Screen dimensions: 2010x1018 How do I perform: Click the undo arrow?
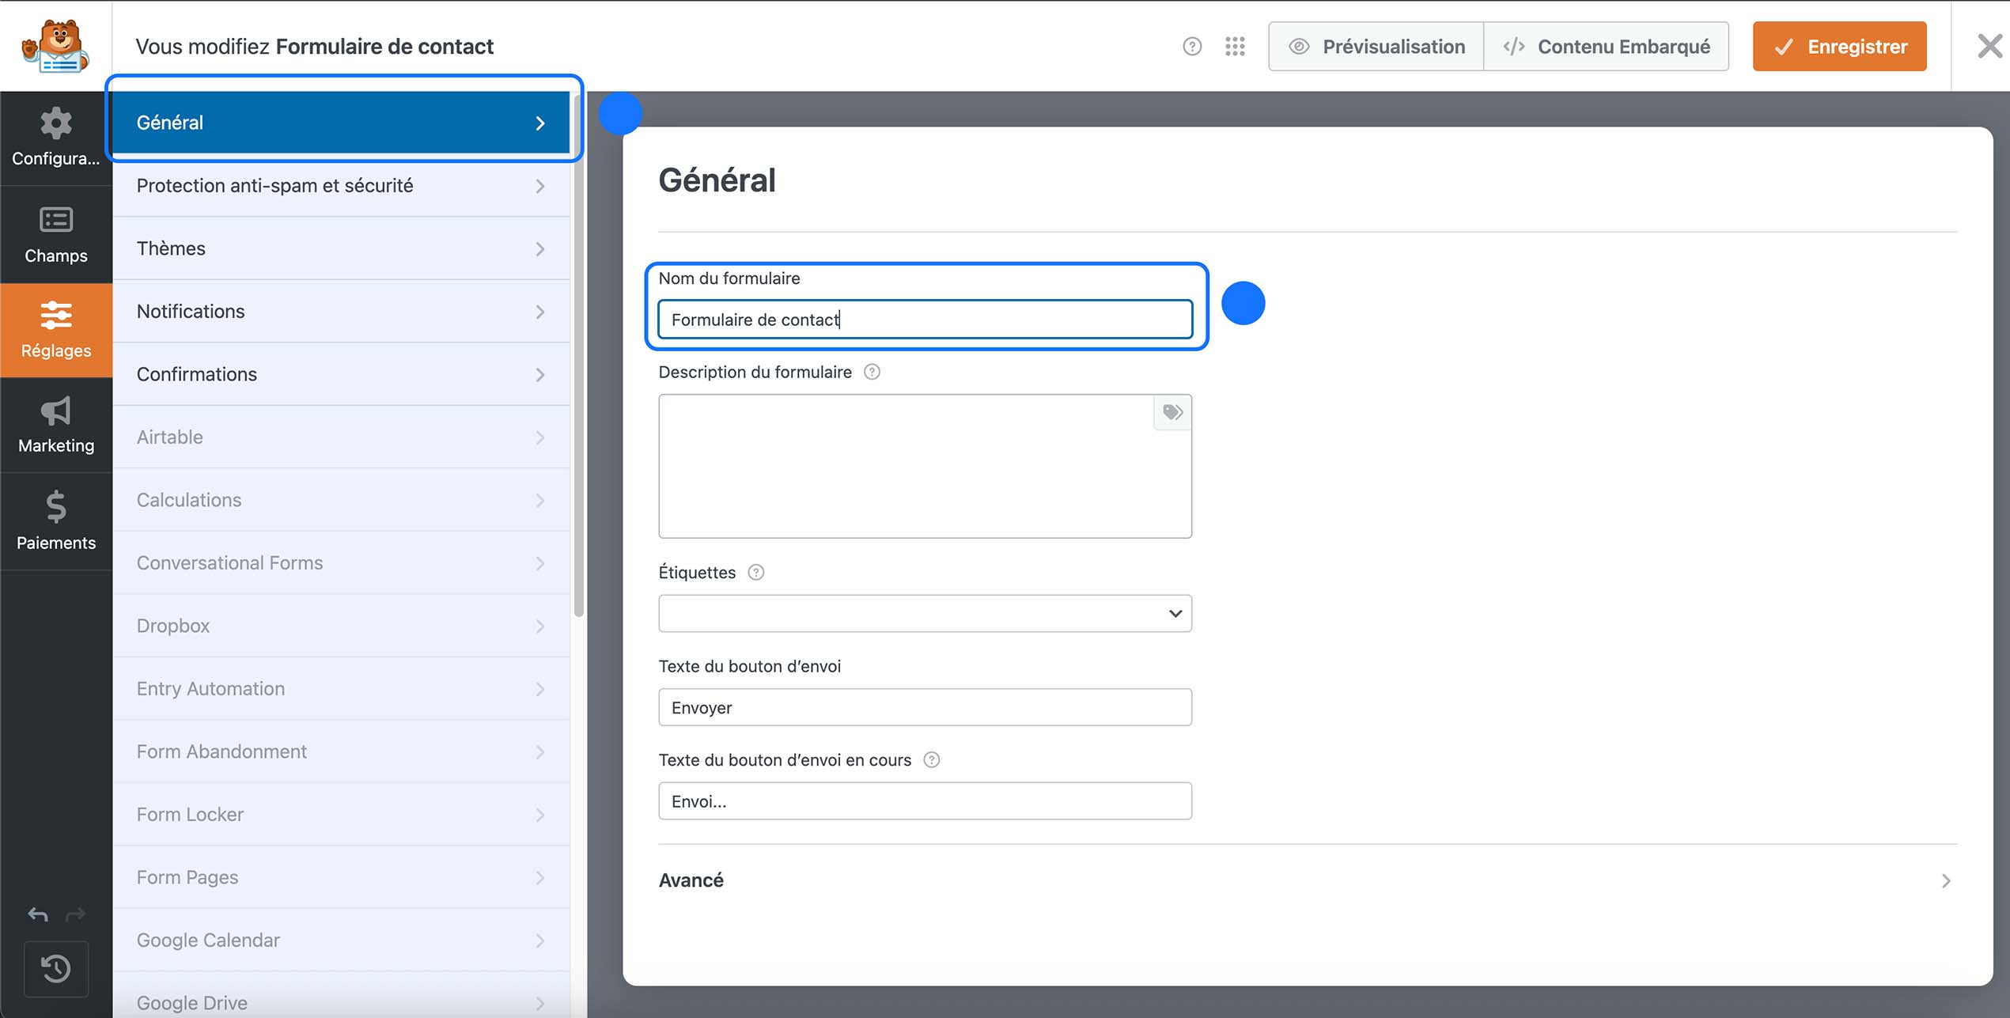click(36, 914)
